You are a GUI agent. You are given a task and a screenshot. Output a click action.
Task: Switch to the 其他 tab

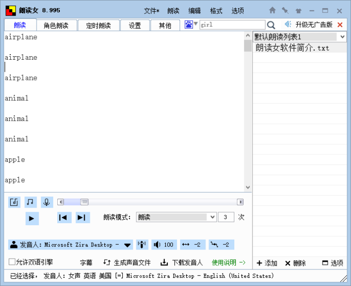click(x=165, y=25)
